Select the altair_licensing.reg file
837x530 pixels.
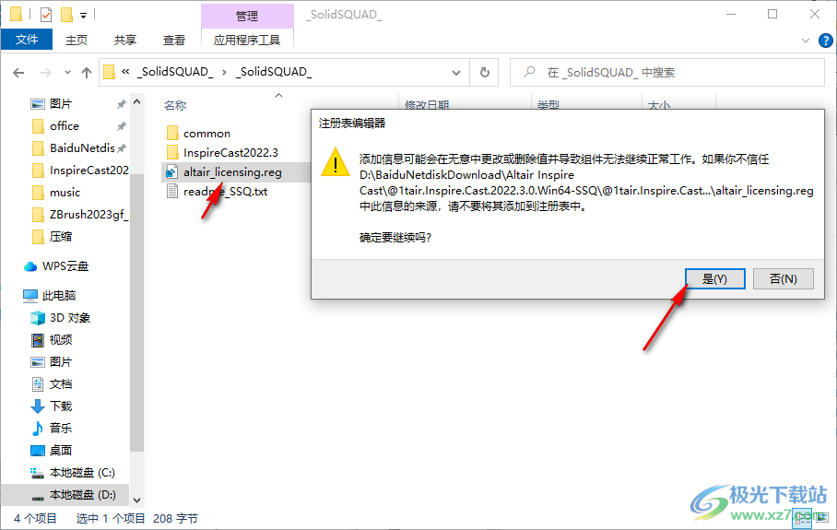(232, 172)
